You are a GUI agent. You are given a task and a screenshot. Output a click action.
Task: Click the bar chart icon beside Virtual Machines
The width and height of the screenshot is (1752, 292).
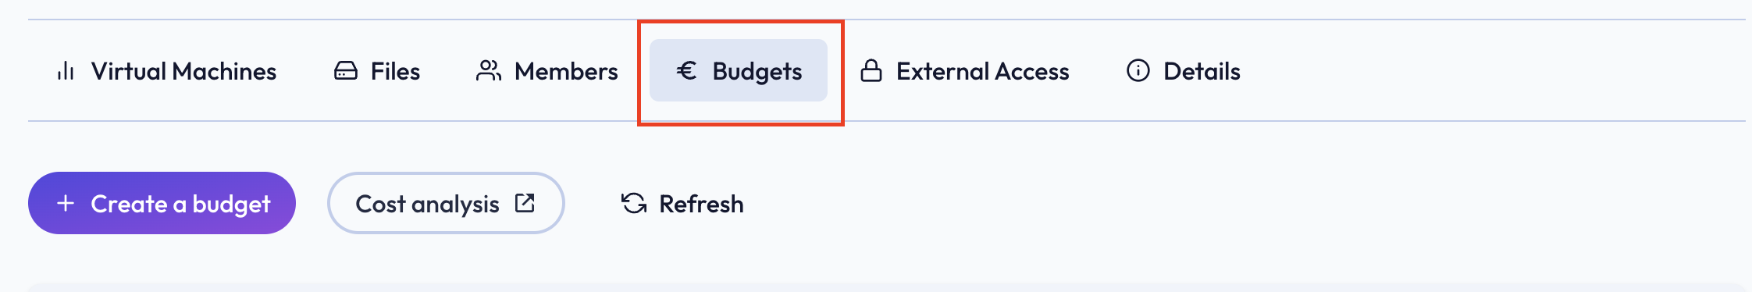66,71
